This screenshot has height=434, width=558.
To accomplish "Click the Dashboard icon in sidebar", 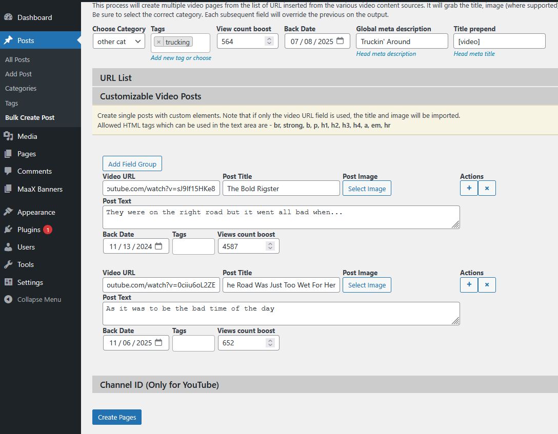I will coord(8,17).
